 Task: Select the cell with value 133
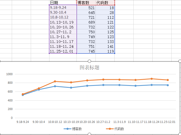[x=105, y=42]
